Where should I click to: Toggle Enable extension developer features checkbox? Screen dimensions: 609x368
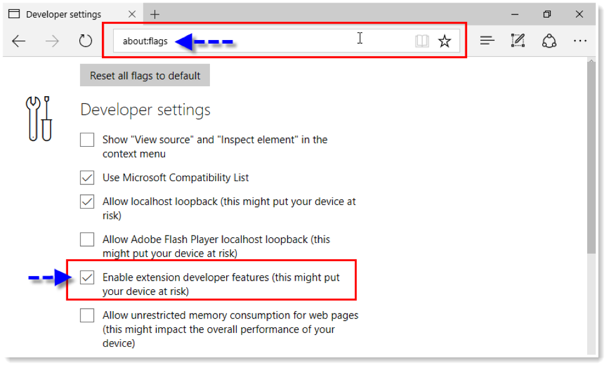(x=87, y=277)
